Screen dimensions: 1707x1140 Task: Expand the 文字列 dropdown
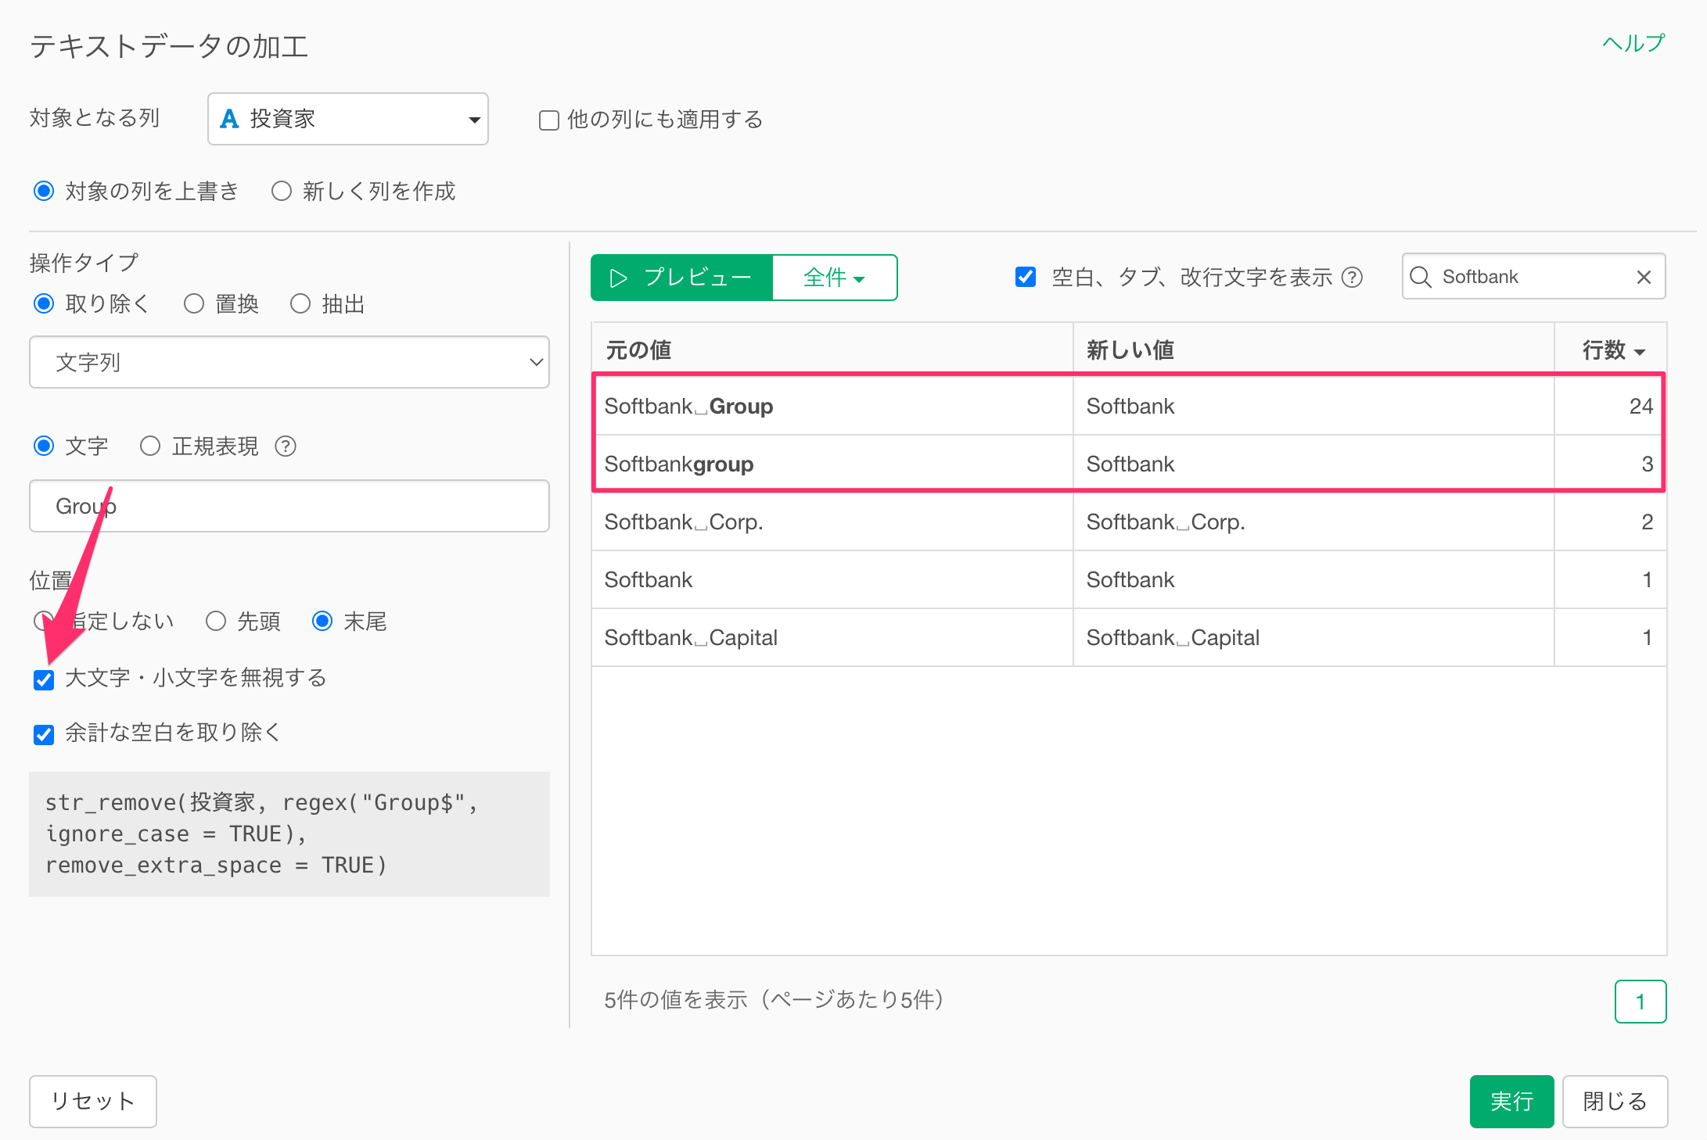(x=289, y=362)
